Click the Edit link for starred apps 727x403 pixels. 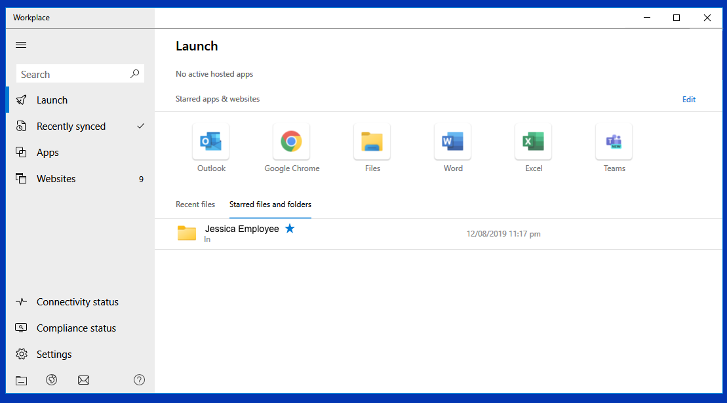689,99
